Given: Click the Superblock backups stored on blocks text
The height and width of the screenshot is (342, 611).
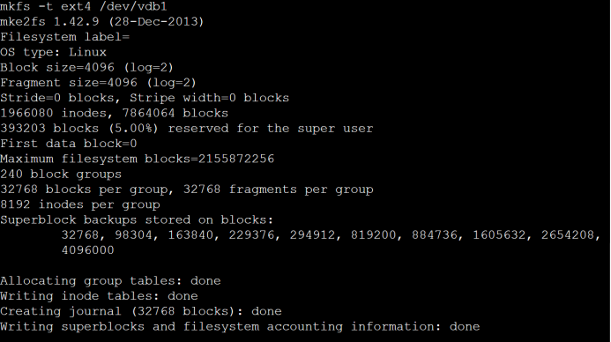Looking at the screenshot, I should [x=137, y=219].
